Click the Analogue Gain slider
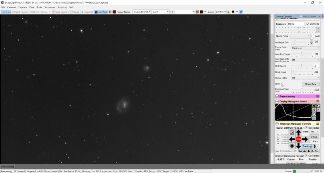324x173 pixels. click(x=301, y=42)
